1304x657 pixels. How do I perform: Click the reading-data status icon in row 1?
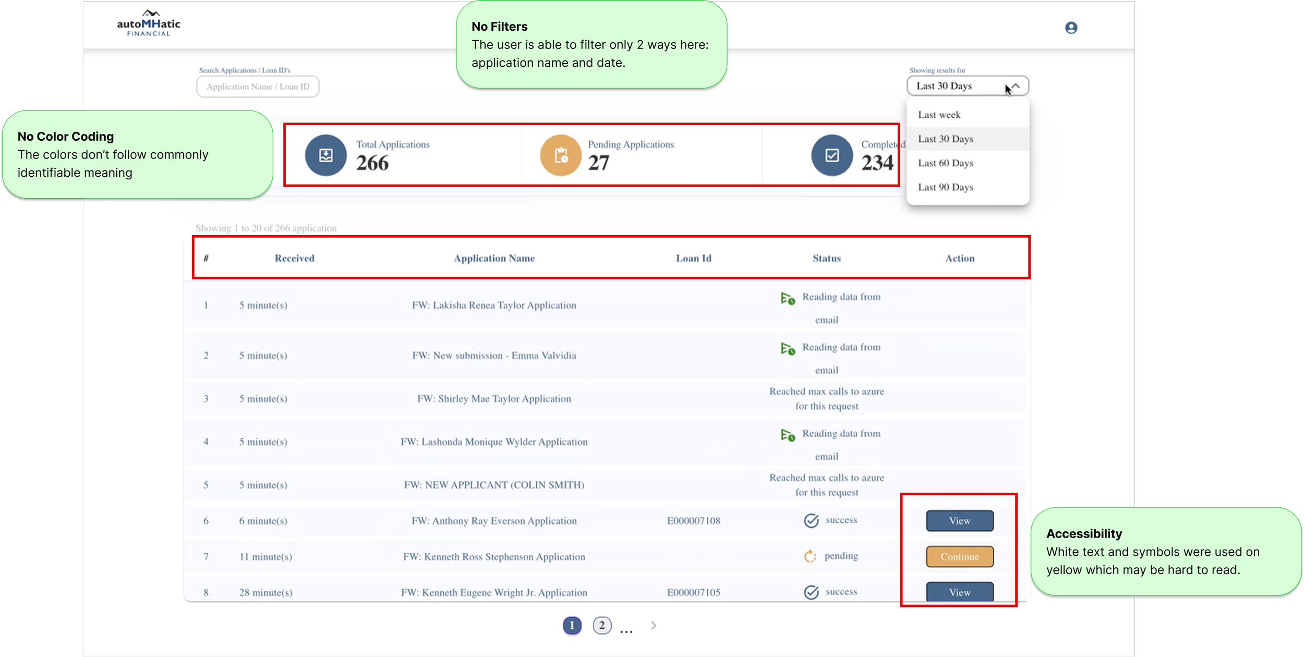[787, 299]
